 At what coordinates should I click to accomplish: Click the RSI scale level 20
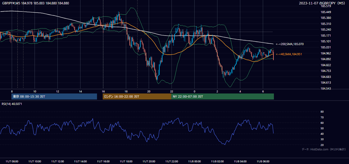(x=322, y=145)
